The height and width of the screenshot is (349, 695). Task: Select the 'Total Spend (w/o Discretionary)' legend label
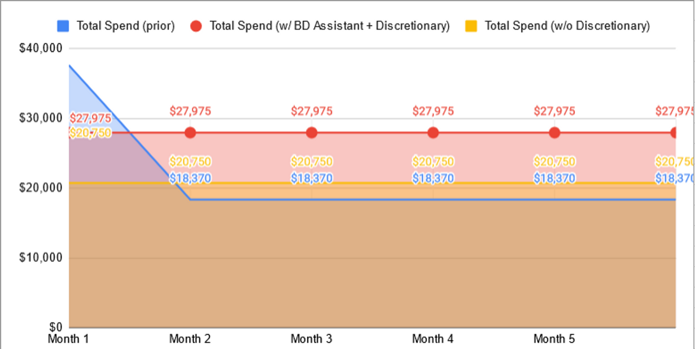[567, 25]
